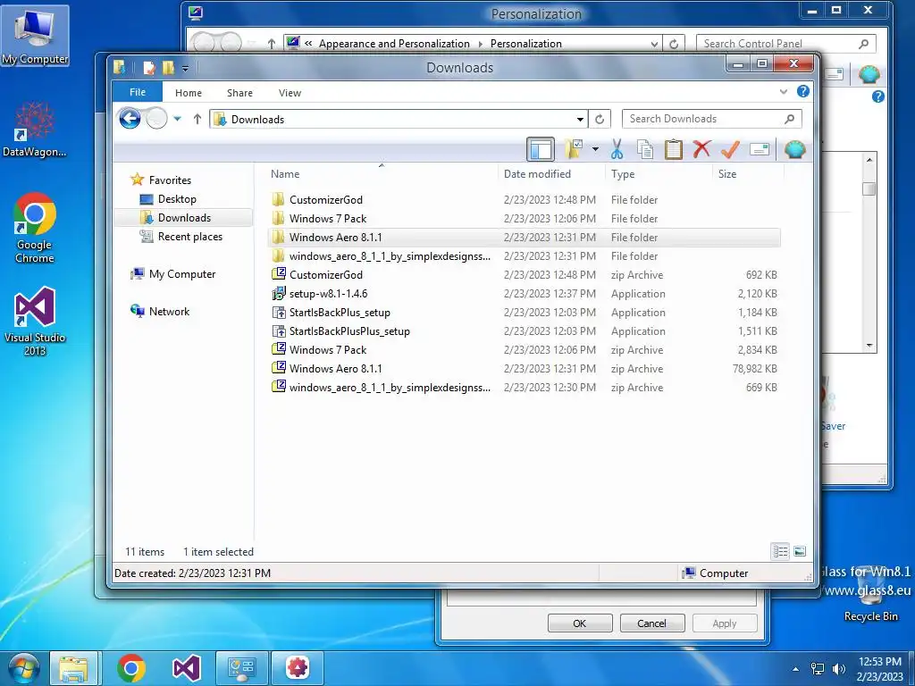Click the search magnifier in Search Downloads
The height and width of the screenshot is (686, 915).
point(790,119)
